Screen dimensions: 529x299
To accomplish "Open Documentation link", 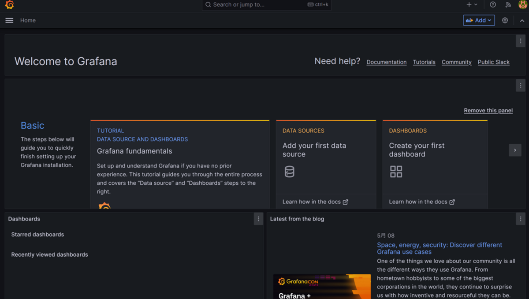I will pyautogui.click(x=387, y=62).
